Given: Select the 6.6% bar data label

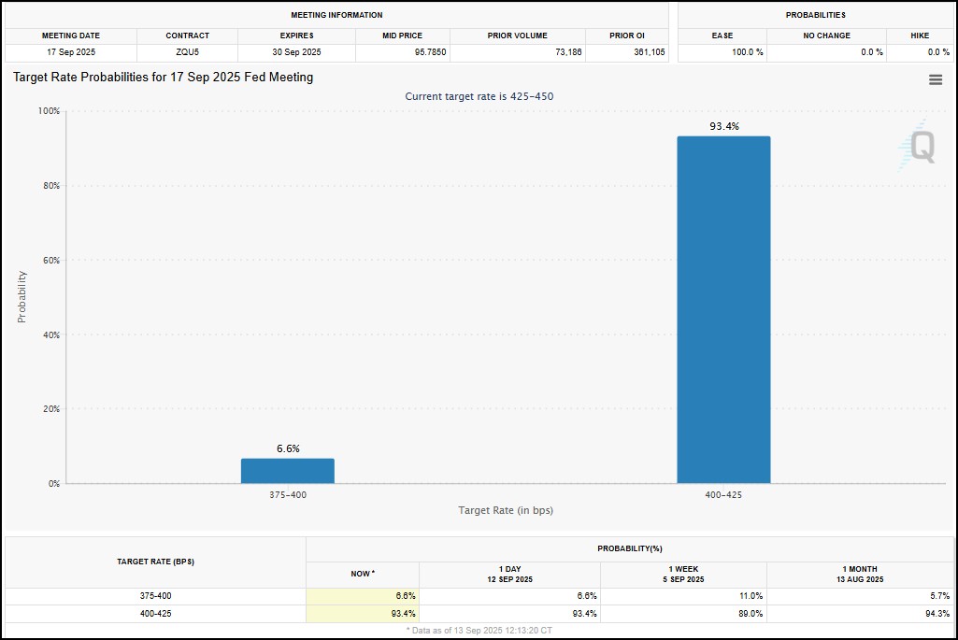Looking at the screenshot, I should coord(288,448).
